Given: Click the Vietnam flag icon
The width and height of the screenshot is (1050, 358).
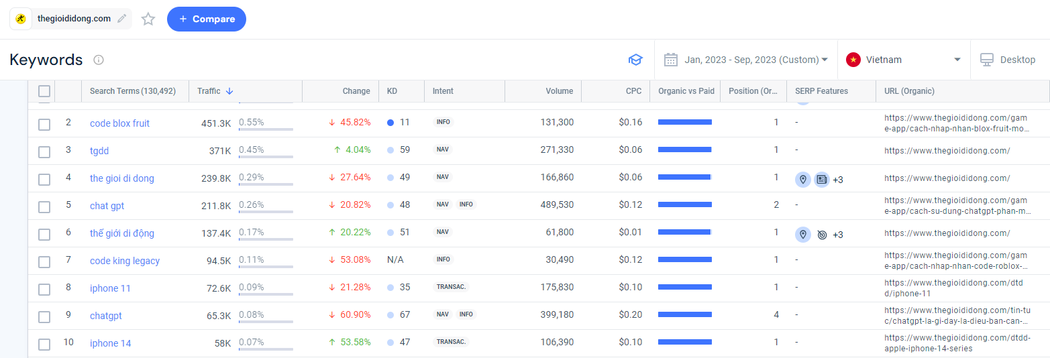Looking at the screenshot, I should click(853, 60).
